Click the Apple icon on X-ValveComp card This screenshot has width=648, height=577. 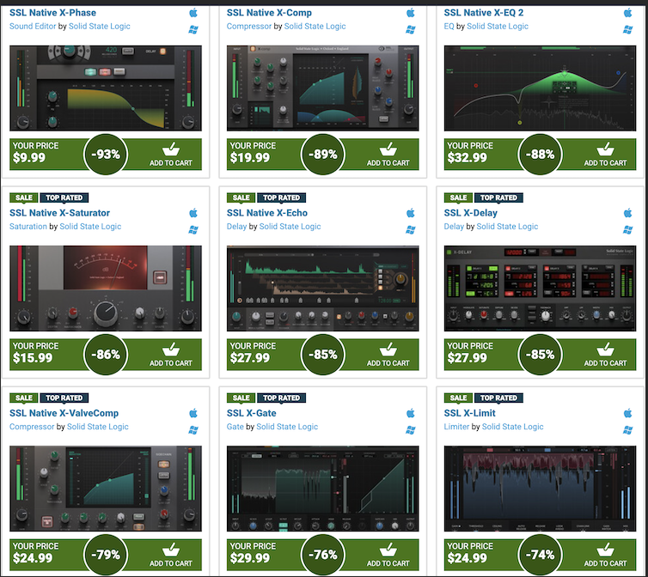[193, 413]
